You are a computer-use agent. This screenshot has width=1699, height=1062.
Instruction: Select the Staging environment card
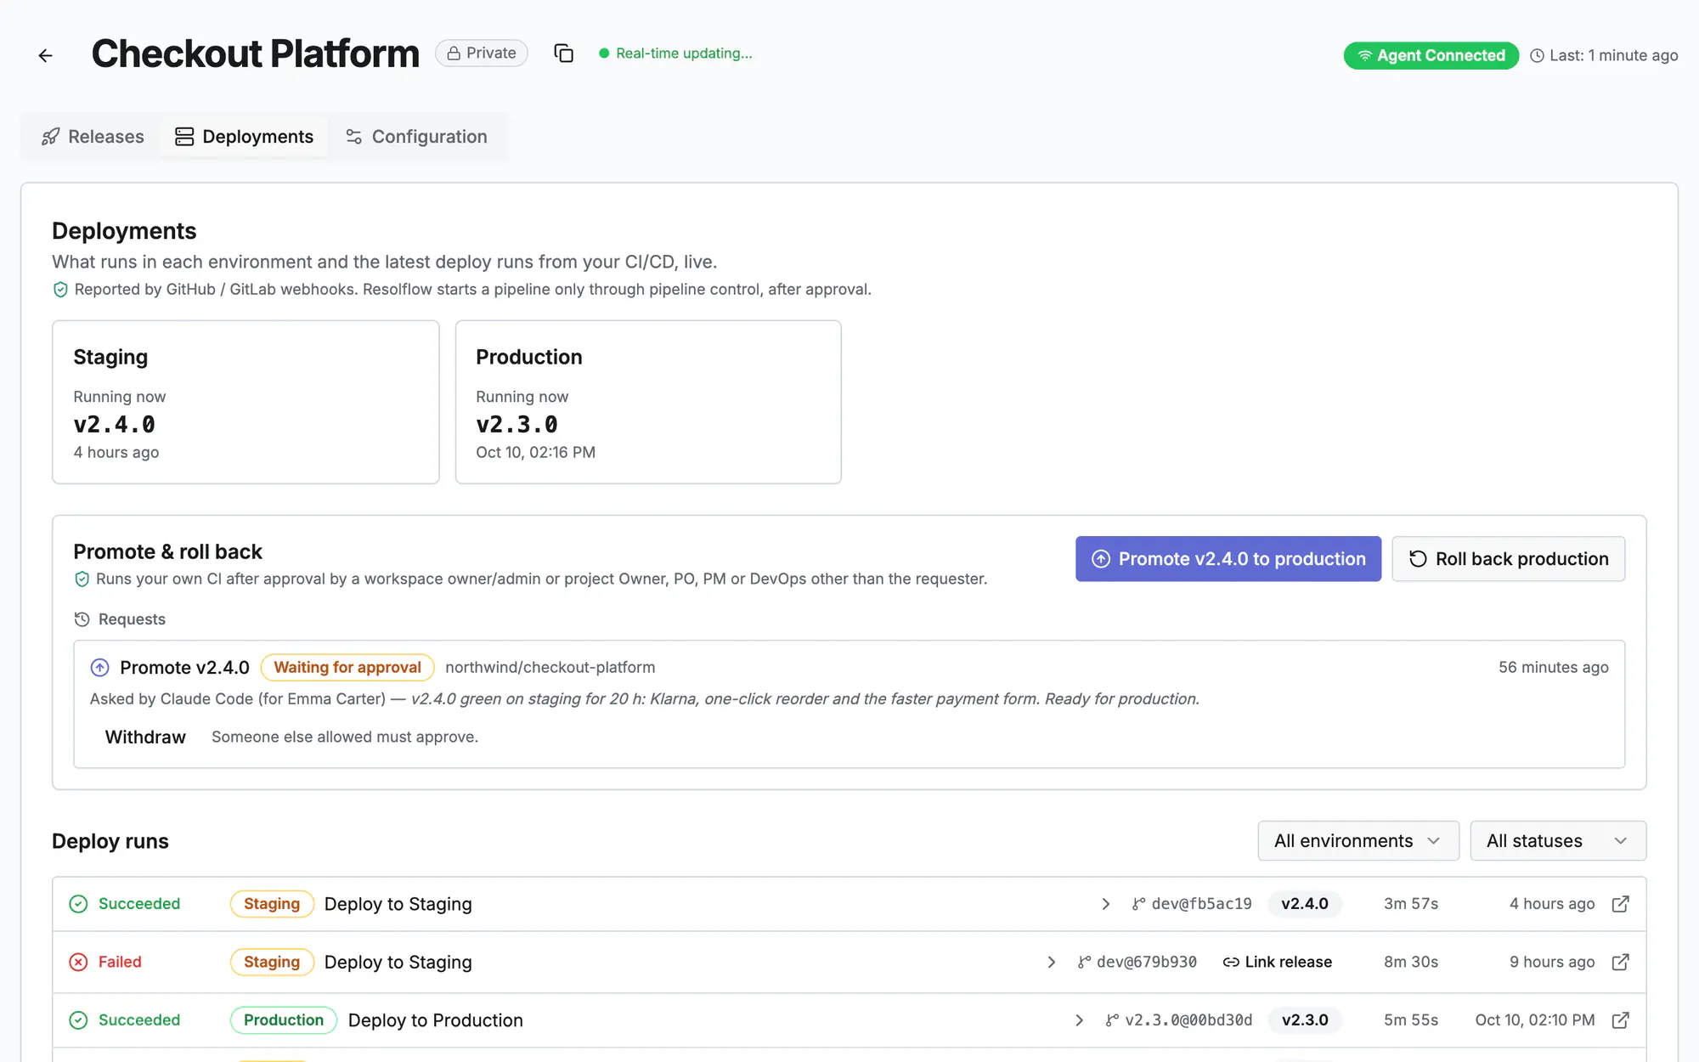[246, 402]
